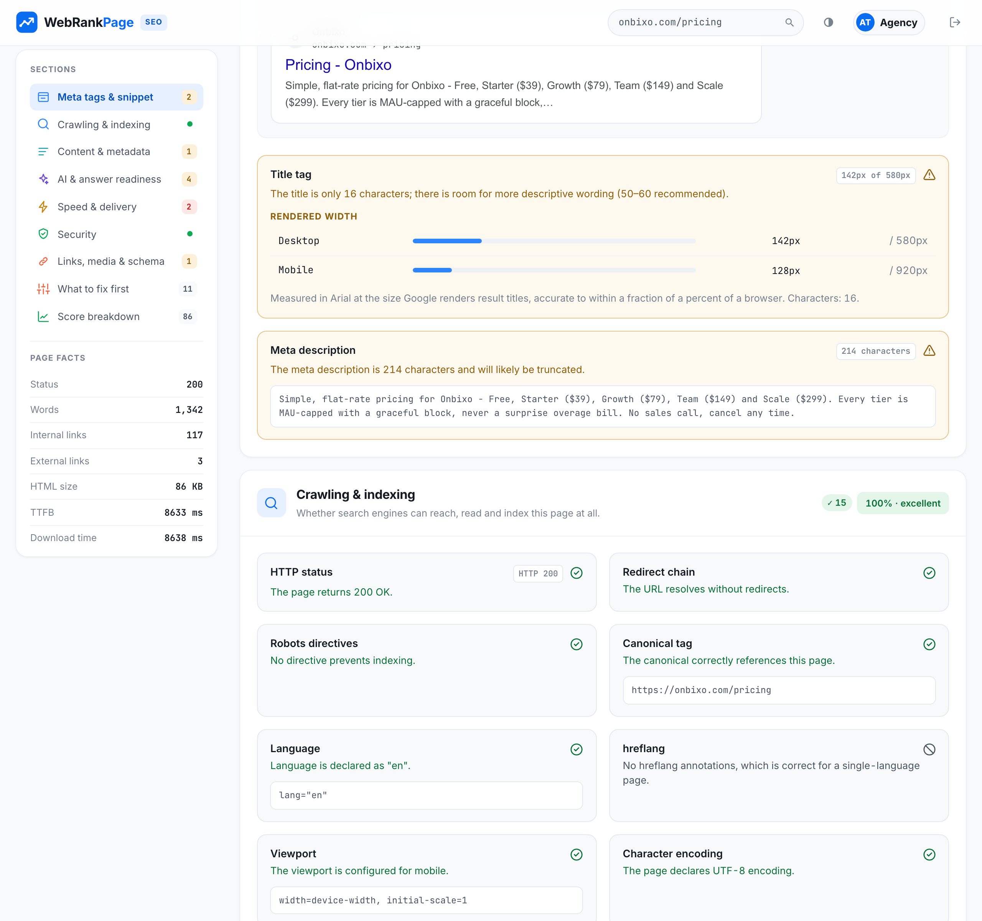This screenshot has height=921, width=982.
Task: Click the External links value 3
Action: 200,461
